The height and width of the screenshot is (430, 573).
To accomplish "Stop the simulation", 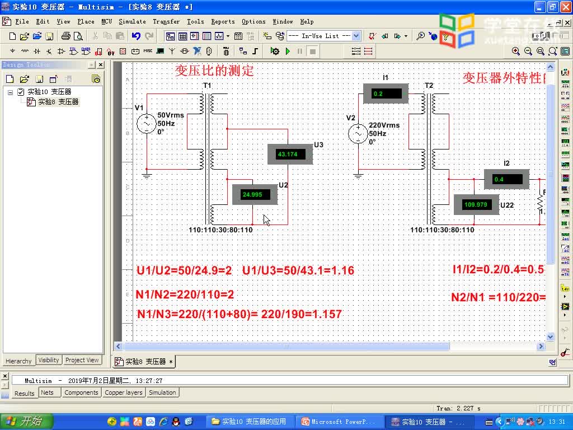I will click(312, 51).
